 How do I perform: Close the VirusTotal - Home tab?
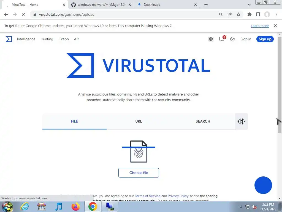pos(64,5)
